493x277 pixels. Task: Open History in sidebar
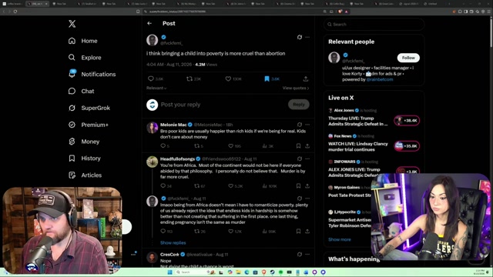pos(85,159)
